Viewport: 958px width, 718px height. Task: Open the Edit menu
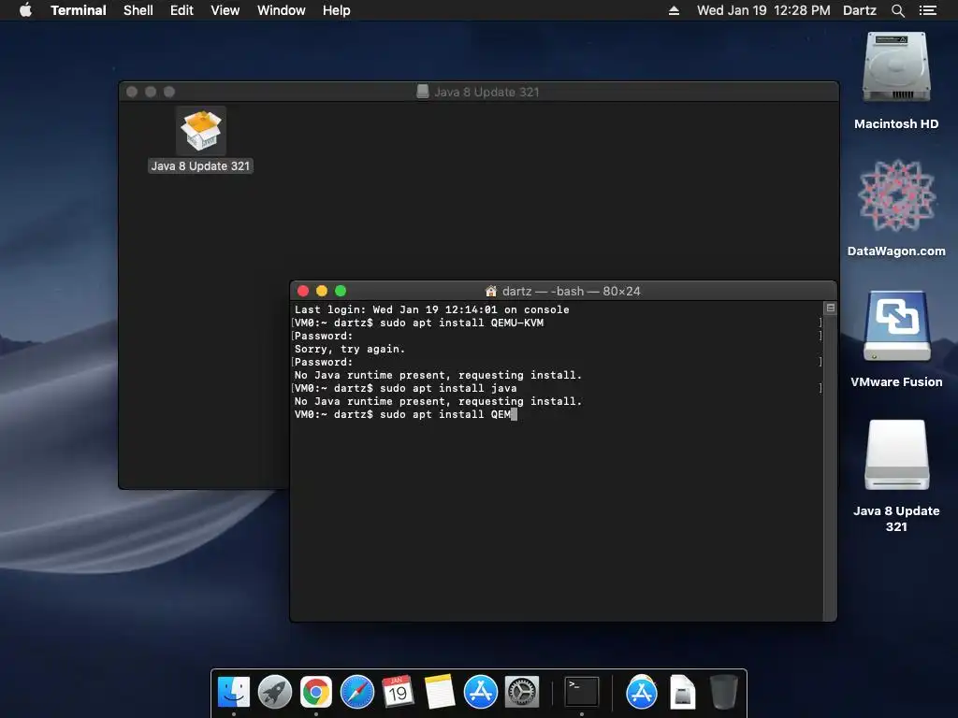[x=181, y=10]
